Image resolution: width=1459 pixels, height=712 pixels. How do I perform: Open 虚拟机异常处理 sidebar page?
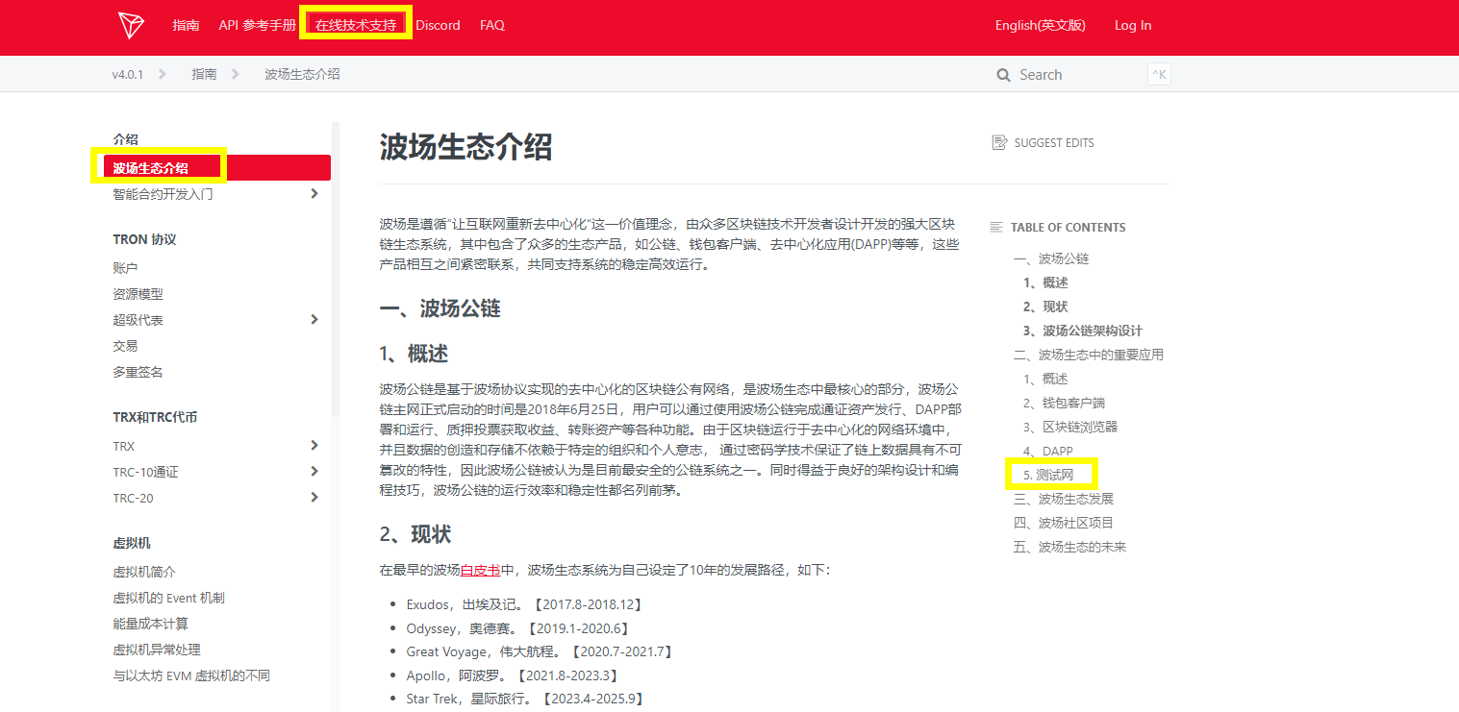point(157,650)
